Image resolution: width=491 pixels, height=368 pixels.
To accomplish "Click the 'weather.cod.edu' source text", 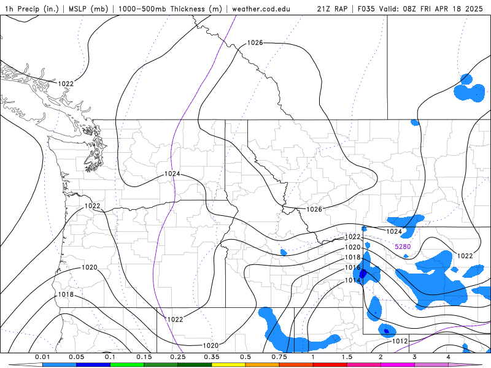I will [261, 9].
